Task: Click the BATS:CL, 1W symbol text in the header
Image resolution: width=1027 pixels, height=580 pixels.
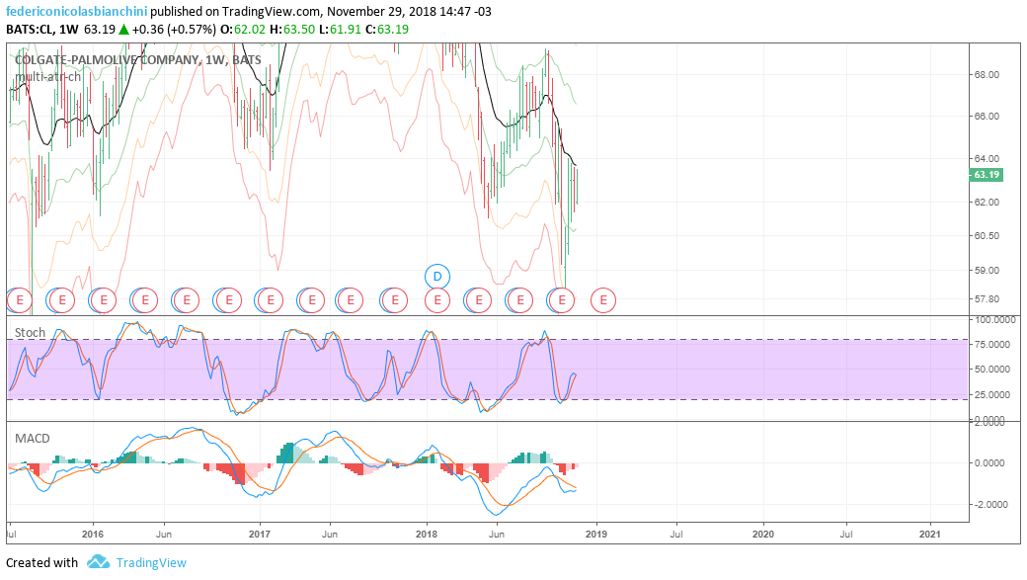Action: click(42, 30)
